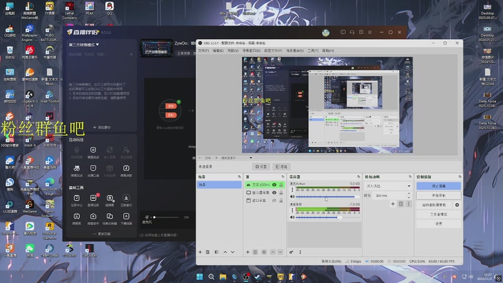Show 窗口采集 source with eye icon
This screenshot has width=503, height=283.
[x=274, y=201]
